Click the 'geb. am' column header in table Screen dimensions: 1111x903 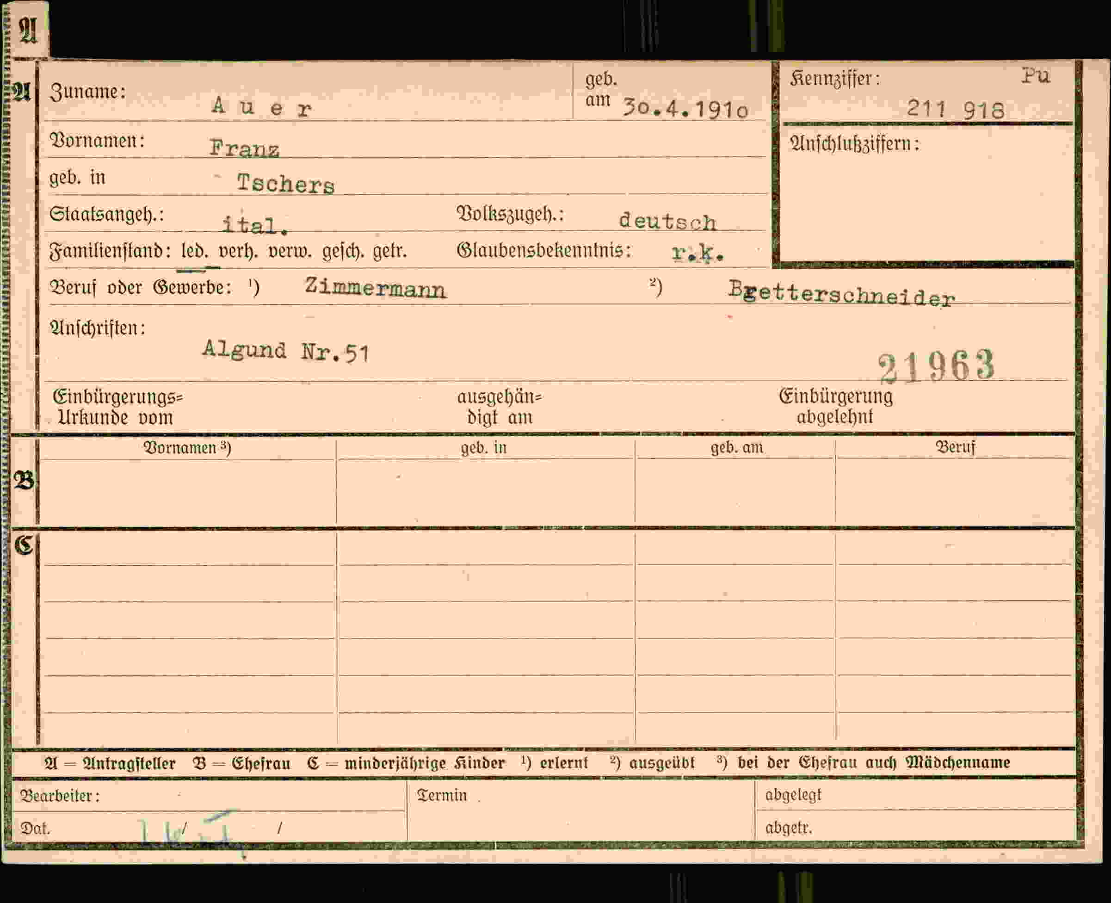[736, 447]
